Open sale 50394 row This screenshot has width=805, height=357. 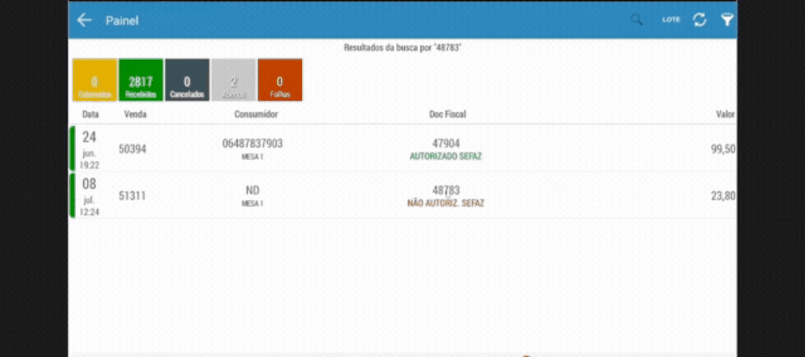[x=132, y=149]
